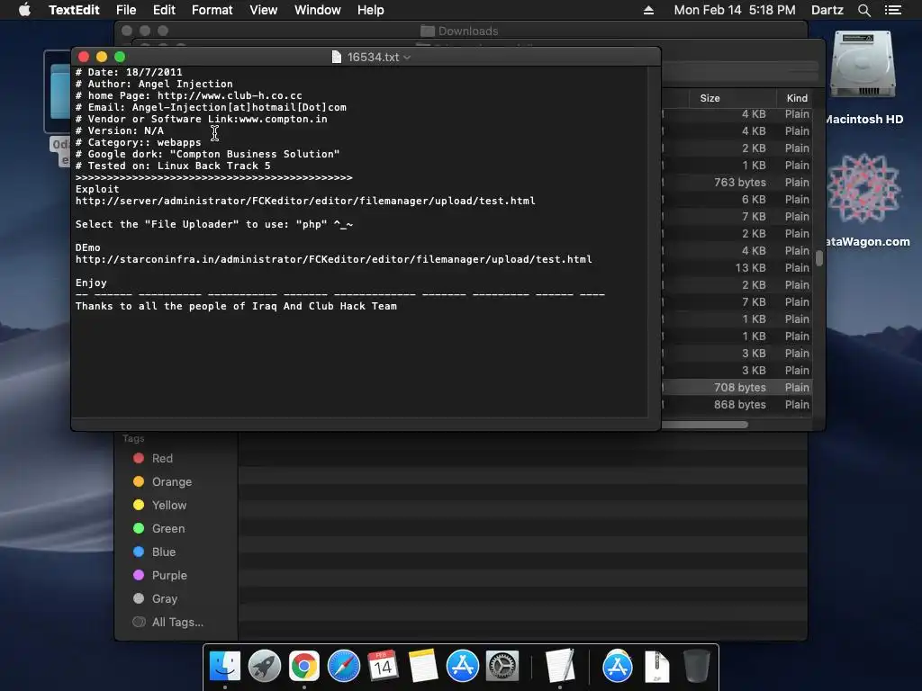
Task: Select Macintosh HD desktop drive icon
Action: click(863, 64)
